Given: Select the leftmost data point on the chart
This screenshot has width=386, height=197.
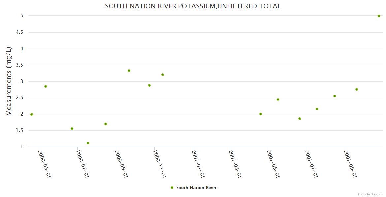Looking at the screenshot, I should click(x=32, y=114).
